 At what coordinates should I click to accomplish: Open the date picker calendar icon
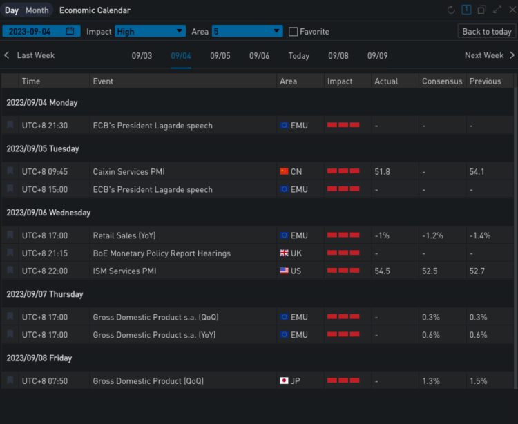(70, 31)
